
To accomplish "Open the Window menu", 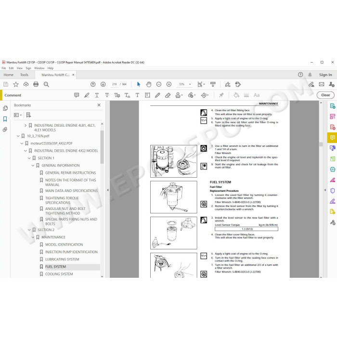I will click(x=39, y=68).
